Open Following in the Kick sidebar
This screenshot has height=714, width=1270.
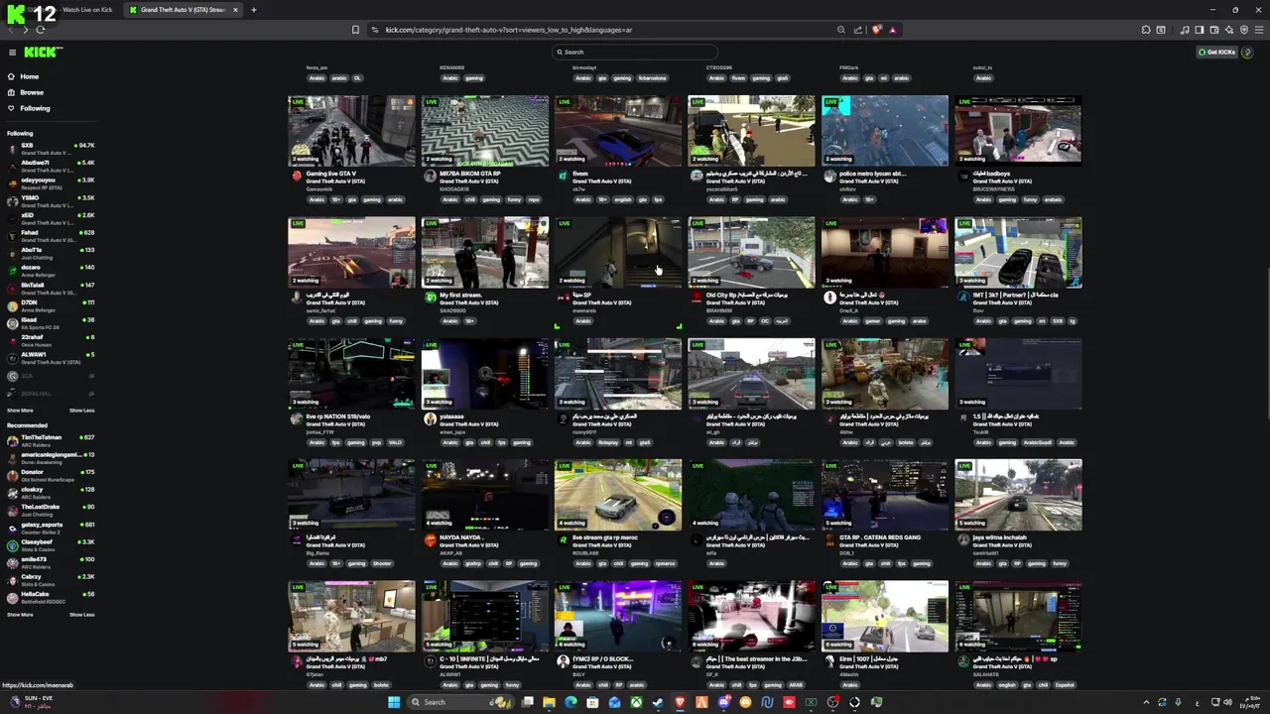(x=28, y=108)
